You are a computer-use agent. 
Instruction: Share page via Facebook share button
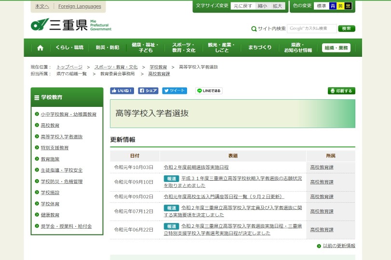pos(148,91)
